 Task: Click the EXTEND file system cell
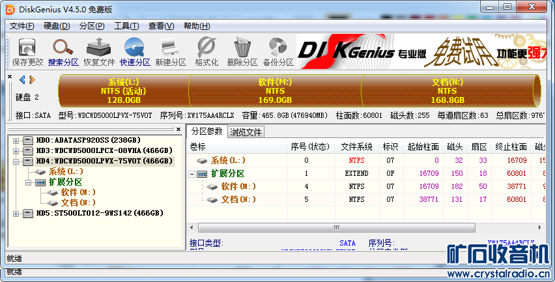pyautogui.click(x=356, y=173)
